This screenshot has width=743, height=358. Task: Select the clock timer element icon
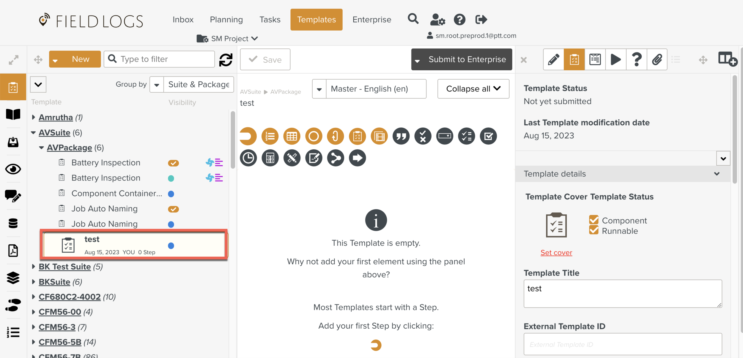(x=248, y=158)
